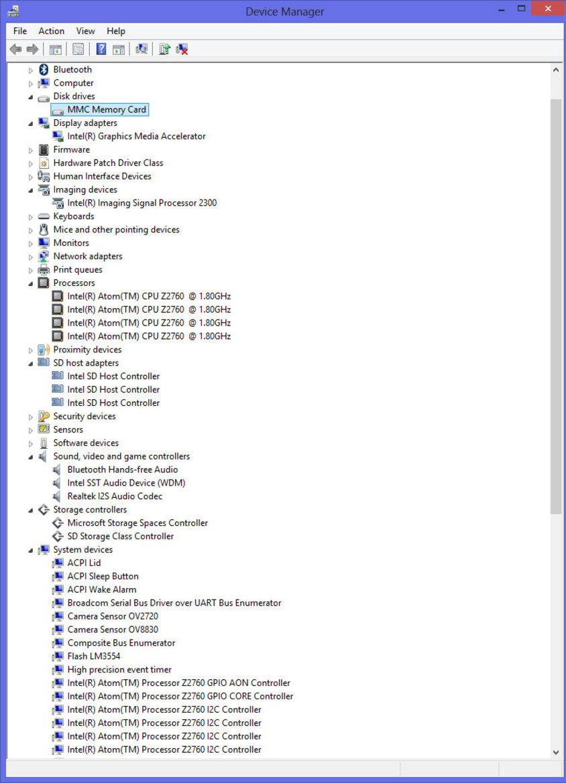The width and height of the screenshot is (566, 783).
Task: Click the Human Interface Devices icon
Action: click(x=44, y=176)
